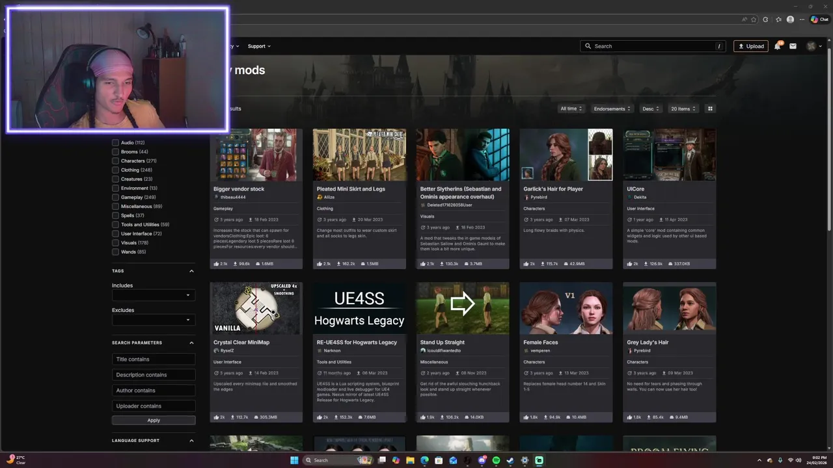Click the Upload button
833x468 pixels.
click(x=751, y=46)
